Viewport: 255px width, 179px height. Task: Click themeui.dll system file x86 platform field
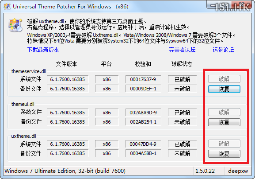click(x=107, y=113)
